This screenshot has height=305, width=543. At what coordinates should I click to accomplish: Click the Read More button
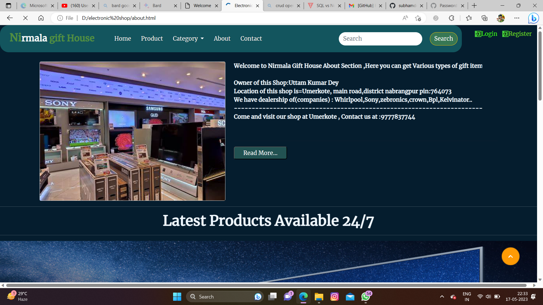pos(260,153)
